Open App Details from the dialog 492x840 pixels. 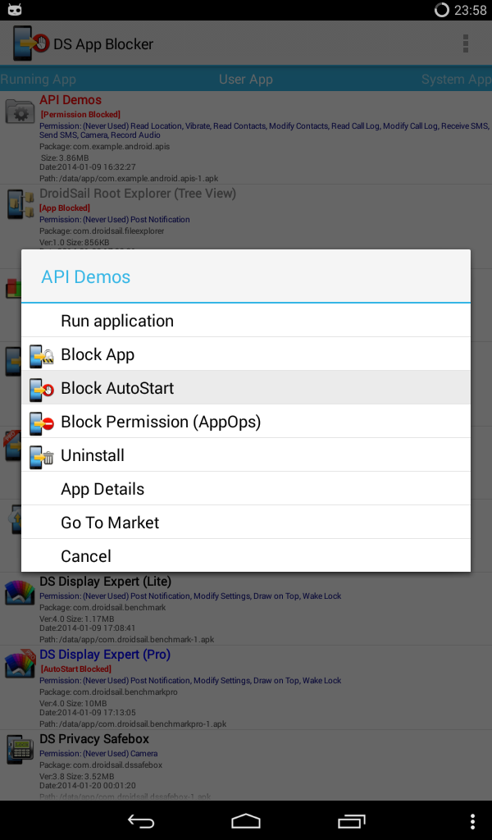(246, 489)
